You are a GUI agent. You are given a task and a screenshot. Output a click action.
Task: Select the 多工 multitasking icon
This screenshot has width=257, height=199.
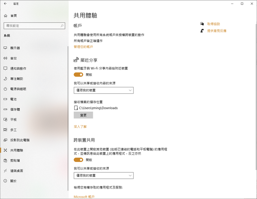tap(5, 130)
